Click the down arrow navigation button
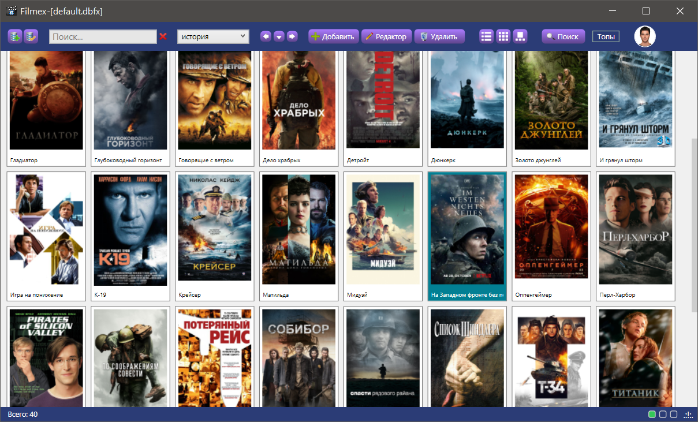698x422 pixels. tap(279, 36)
